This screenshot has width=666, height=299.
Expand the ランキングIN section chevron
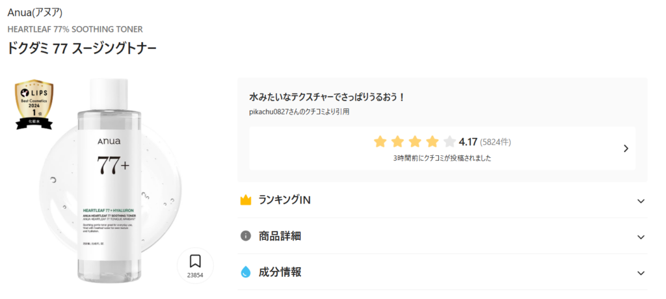pos(641,201)
